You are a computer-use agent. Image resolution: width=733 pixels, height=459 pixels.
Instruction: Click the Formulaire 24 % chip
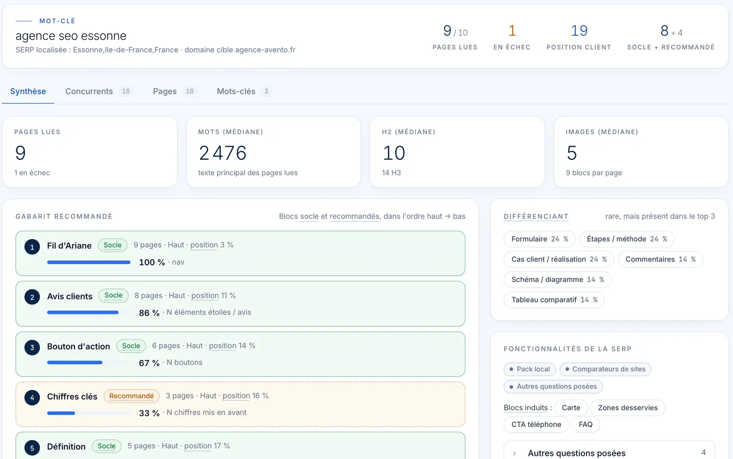[539, 239]
